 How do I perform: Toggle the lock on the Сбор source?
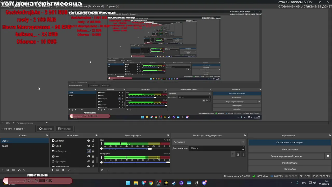[93, 146]
